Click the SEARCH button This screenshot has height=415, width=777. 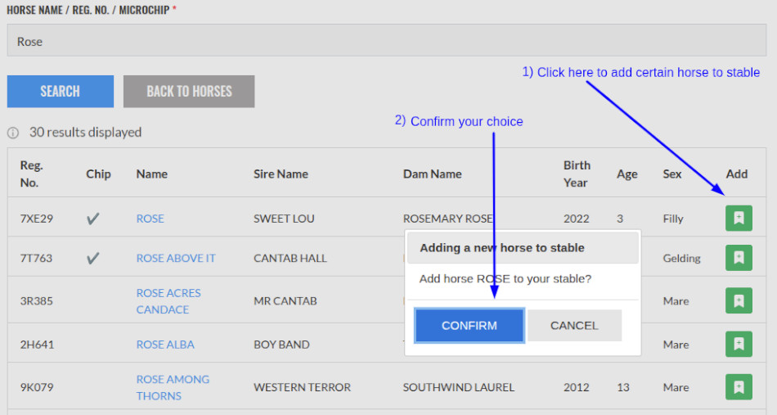61,92
